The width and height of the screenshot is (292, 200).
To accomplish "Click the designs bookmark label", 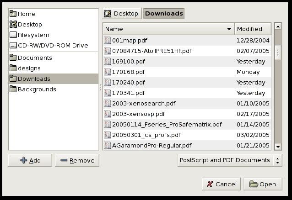I will click(x=29, y=68).
